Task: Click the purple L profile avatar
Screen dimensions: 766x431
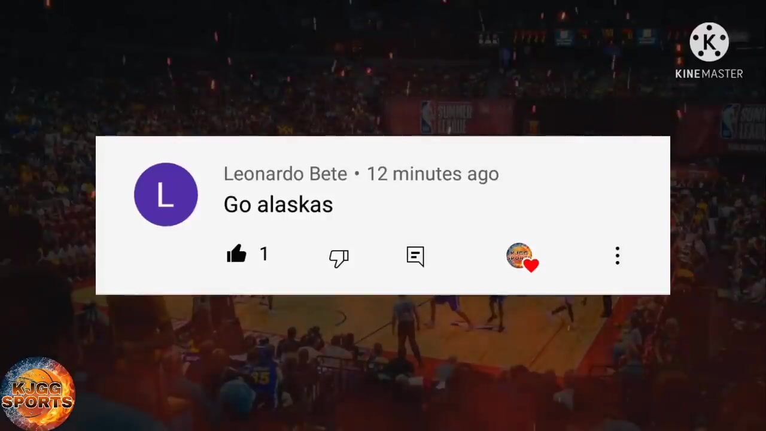Action: coord(166,194)
